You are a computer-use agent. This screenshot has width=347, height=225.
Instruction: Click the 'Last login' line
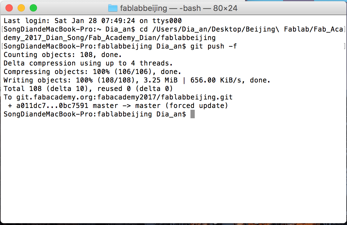pos(93,21)
